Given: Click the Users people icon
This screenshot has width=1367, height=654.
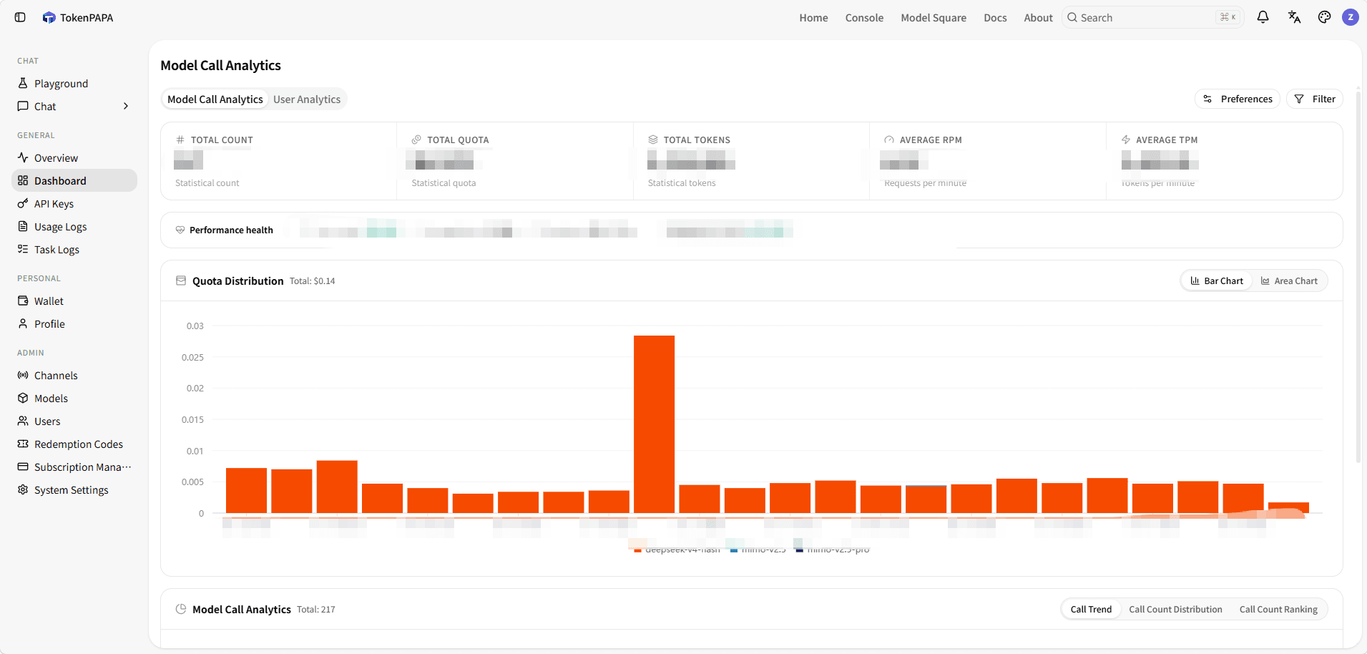Looking at the screenshot, I should click(x=23, y=421).
